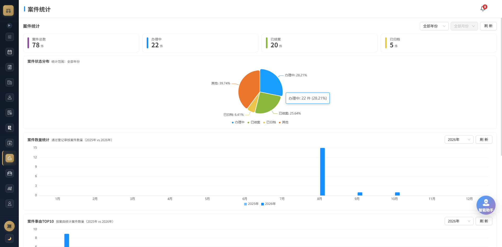Open the toolbox icon in sidebar

[10, 173]
